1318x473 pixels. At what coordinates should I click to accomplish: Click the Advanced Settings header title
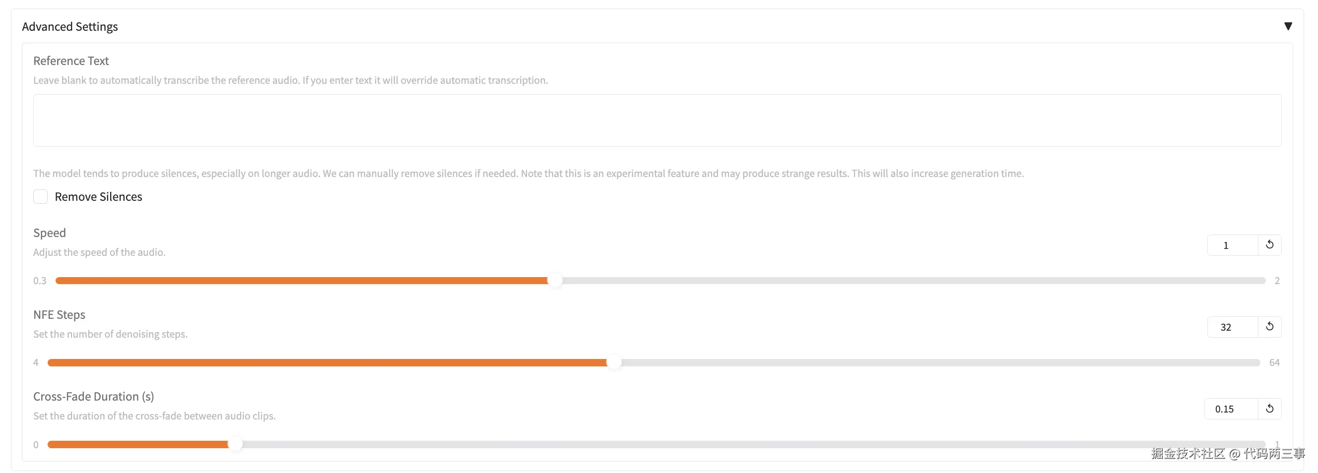70,27
